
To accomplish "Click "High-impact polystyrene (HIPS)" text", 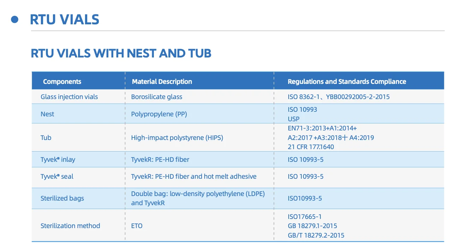I will point(177,137).
